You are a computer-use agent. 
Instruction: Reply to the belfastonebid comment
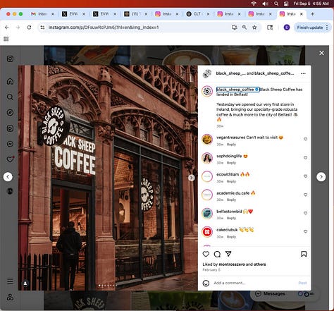click(x=231, y=218)
